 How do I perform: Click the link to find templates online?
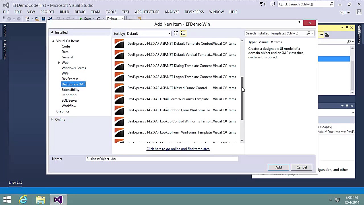pos(178,149)
